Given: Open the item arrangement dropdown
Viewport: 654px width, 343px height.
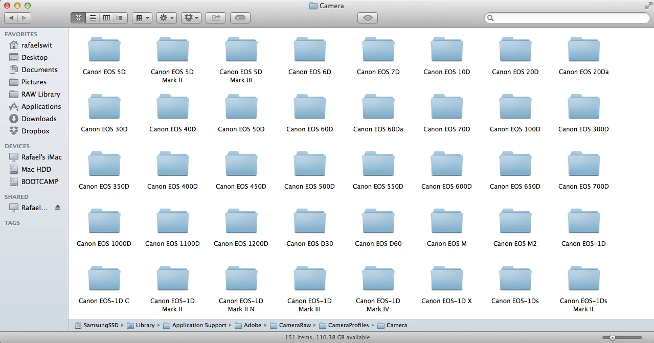Looking at the screenshot, I should click(x=142, y=18).
